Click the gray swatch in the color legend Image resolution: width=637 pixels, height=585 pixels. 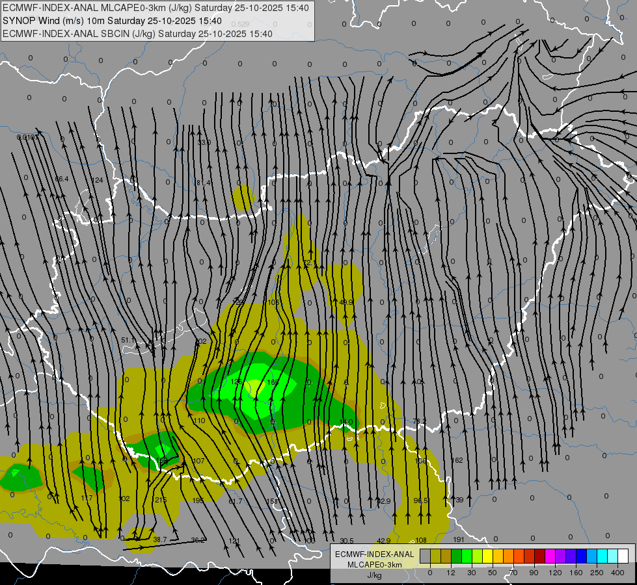[x=425, y=556]
